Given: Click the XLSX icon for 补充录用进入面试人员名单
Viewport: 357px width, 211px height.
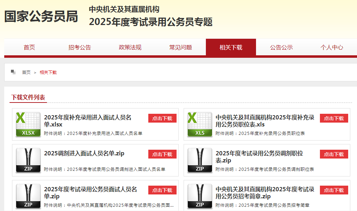Looking at the screenshot, I should coord(28,124).
